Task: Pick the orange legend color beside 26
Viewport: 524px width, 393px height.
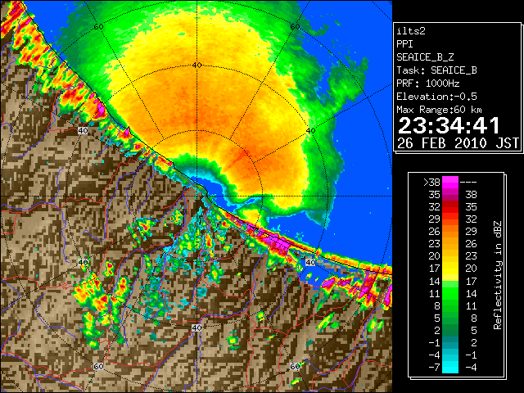Action: click(x=450, y=231)
